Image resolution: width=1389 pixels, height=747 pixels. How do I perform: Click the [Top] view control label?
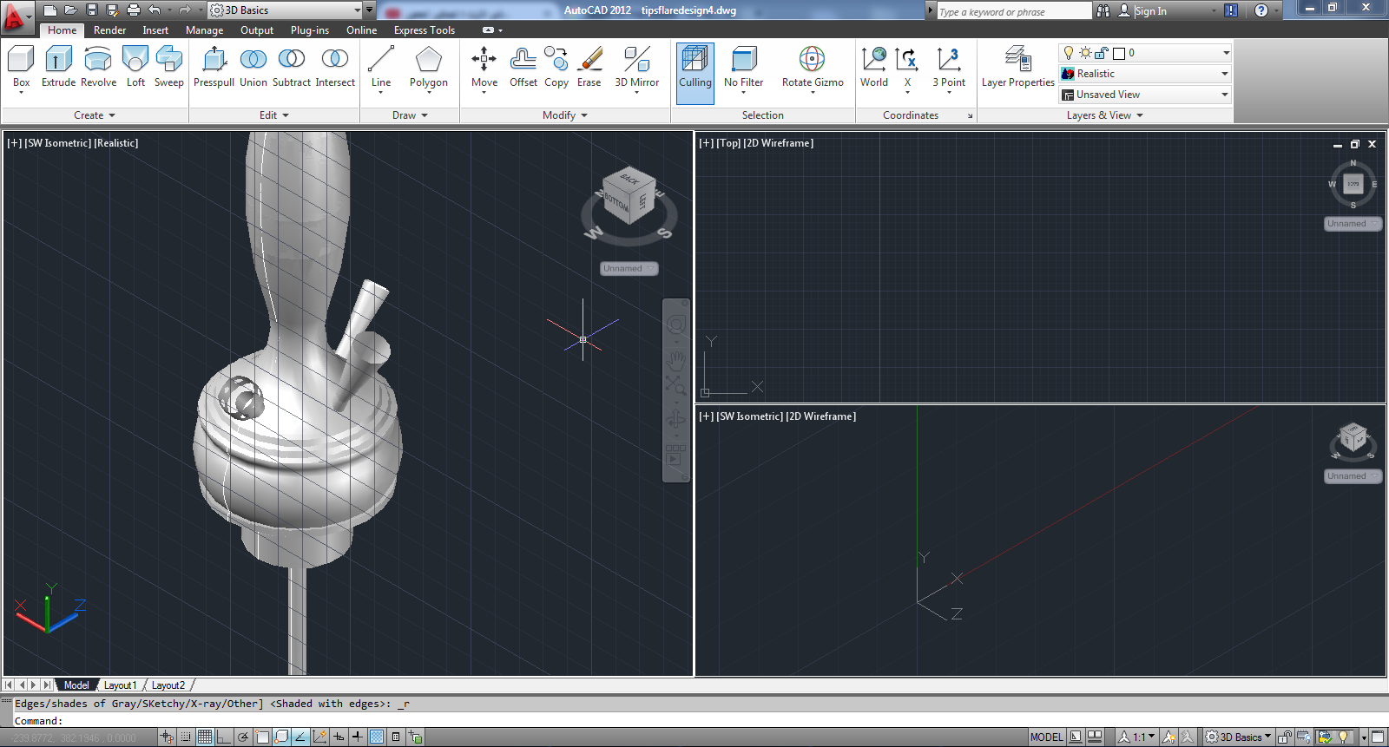coord(727,143)
